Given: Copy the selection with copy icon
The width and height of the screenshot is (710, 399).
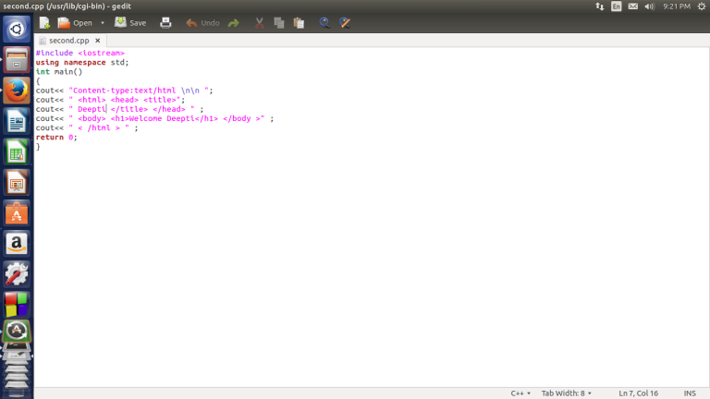Looking at the screenshot, I should 279,22.
